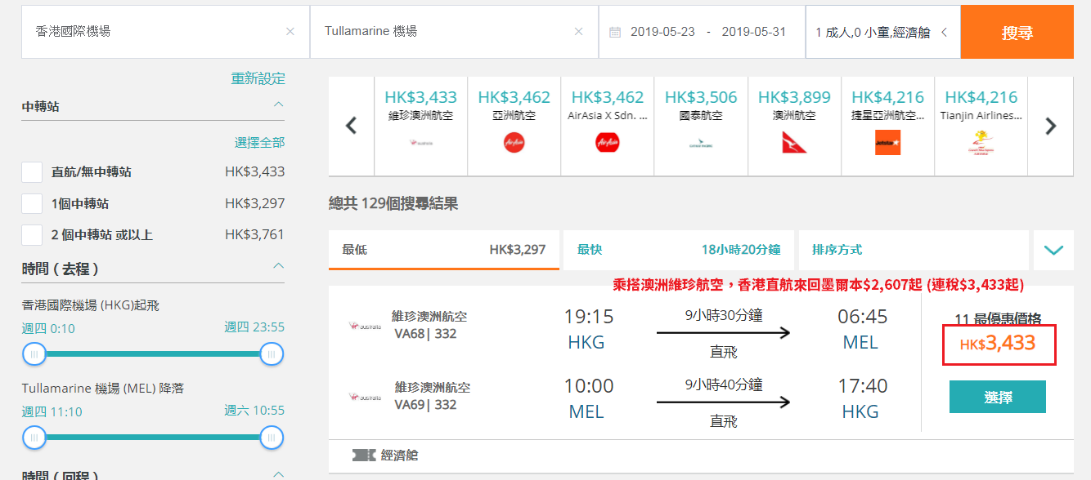Select the 澳洲航空 HK$3,899 airline card
This screenshot has width=1091, height=480.
794,126
